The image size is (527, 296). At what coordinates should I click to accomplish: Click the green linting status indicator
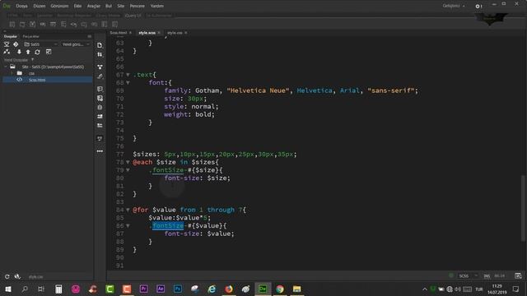point(451,275)
